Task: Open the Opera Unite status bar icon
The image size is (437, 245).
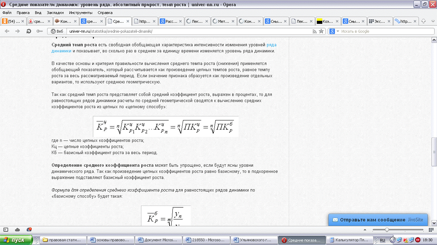Action: [29, 229]
